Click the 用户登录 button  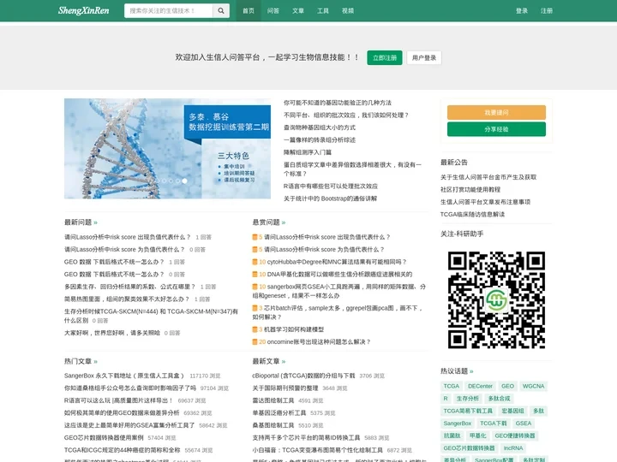pyautogui.click(x=424, y=58)
